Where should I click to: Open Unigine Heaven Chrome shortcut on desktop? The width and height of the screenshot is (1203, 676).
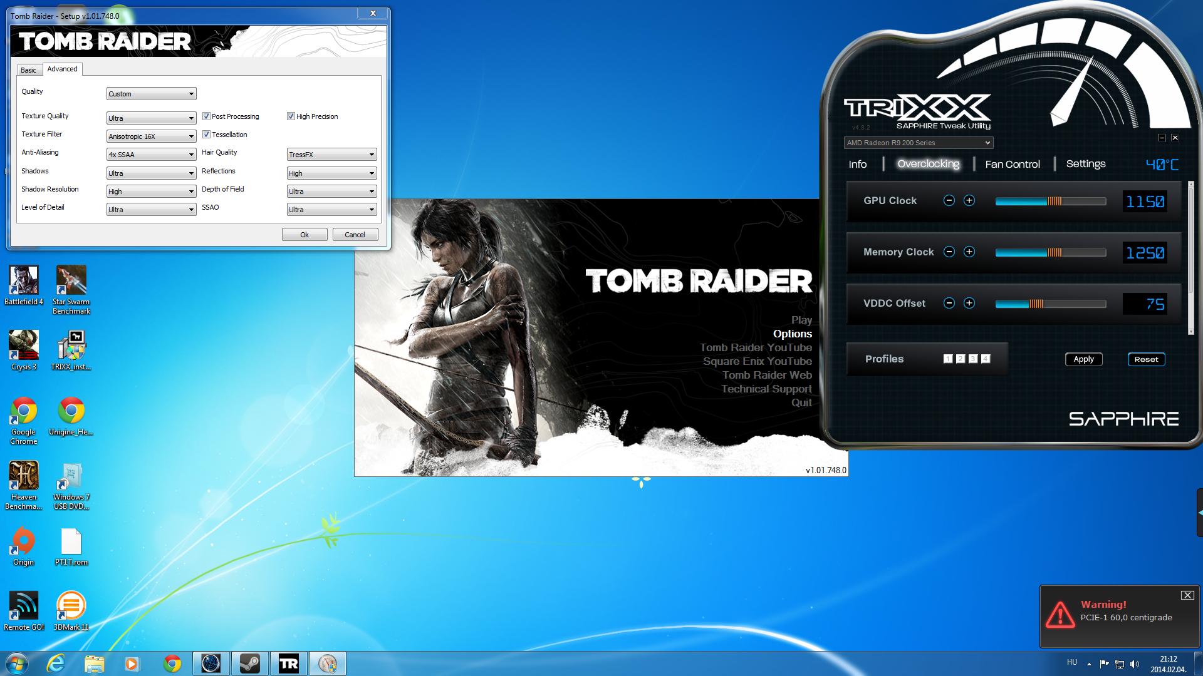(x=71, y=416)
